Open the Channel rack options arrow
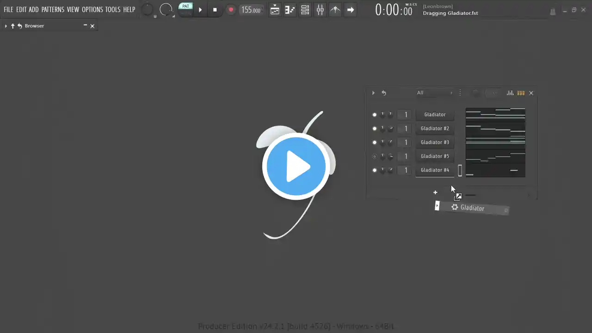The width and height of the screenshot is (592, 333). (373, 93)
